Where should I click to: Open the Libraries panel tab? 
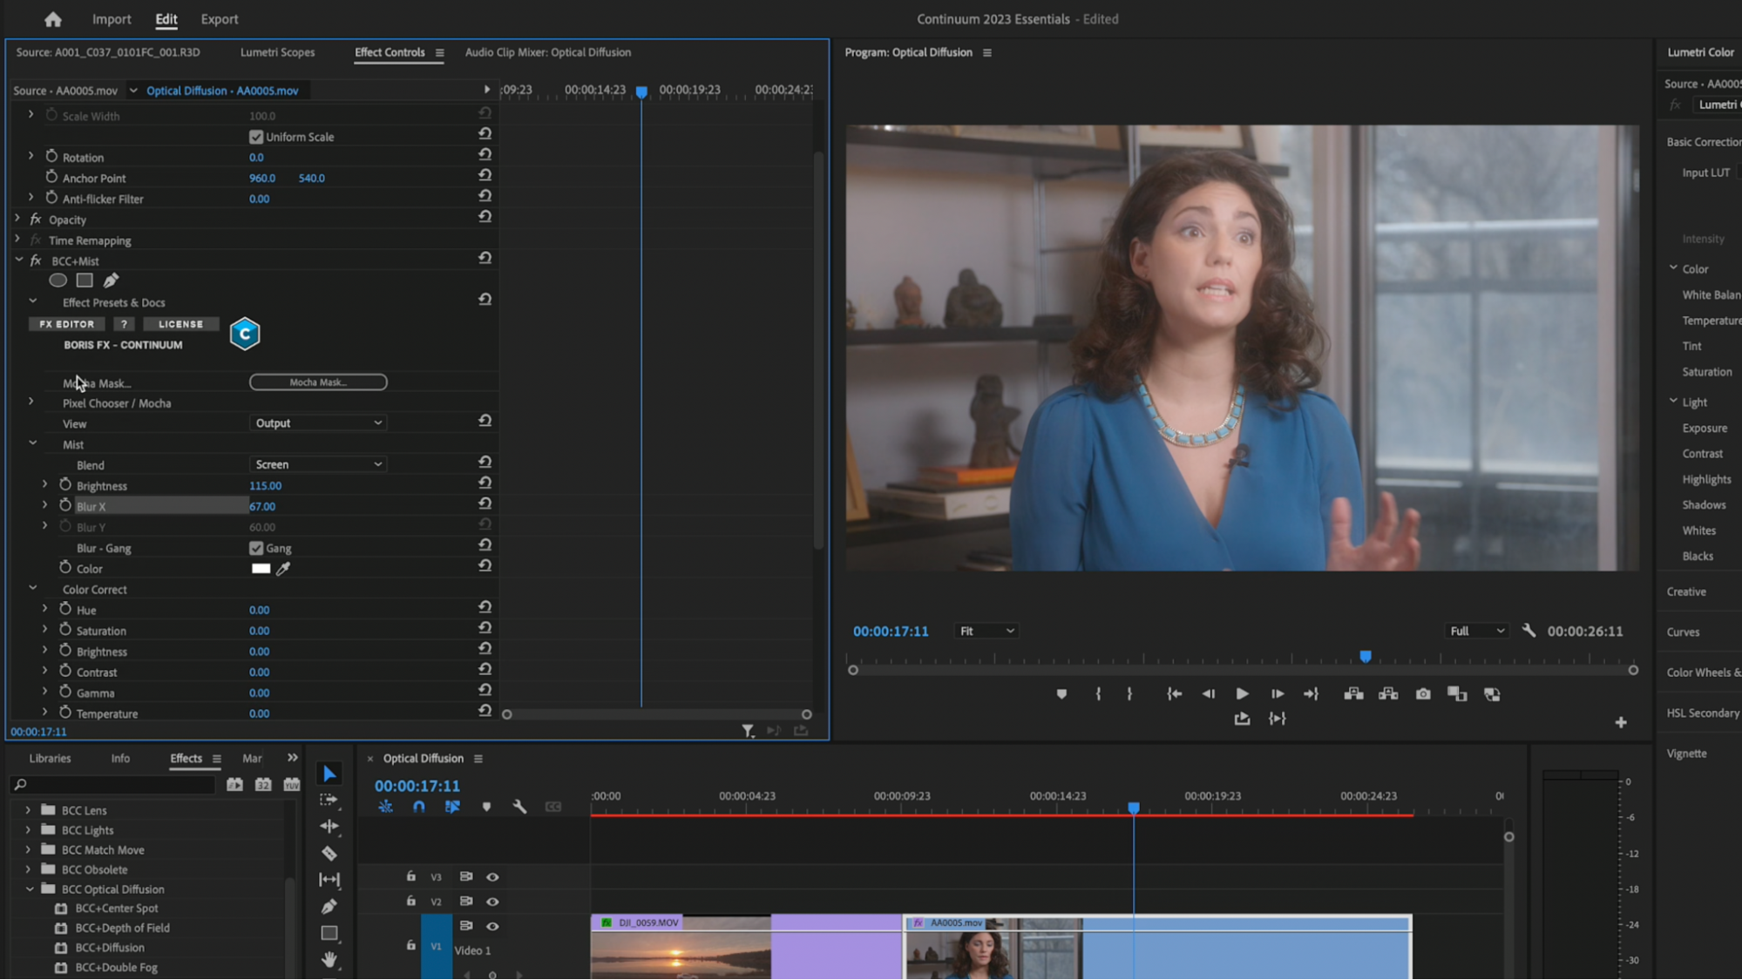50,759
